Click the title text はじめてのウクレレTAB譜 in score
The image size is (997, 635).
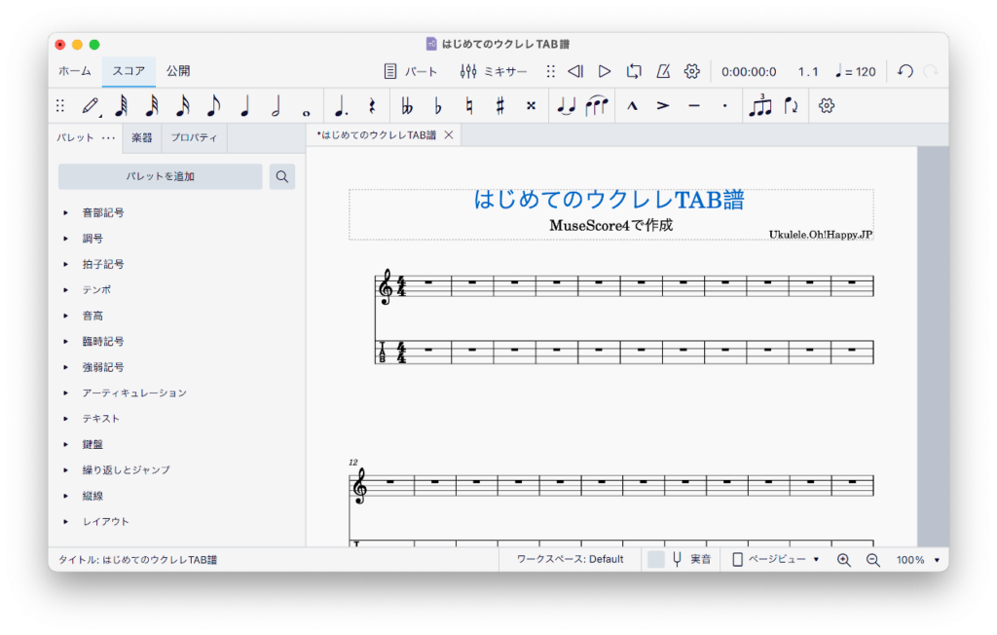point(609,200)
